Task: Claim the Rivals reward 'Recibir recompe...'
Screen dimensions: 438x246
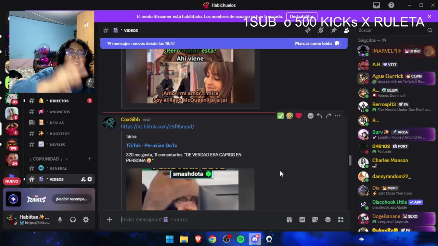Action: point(72,199)
